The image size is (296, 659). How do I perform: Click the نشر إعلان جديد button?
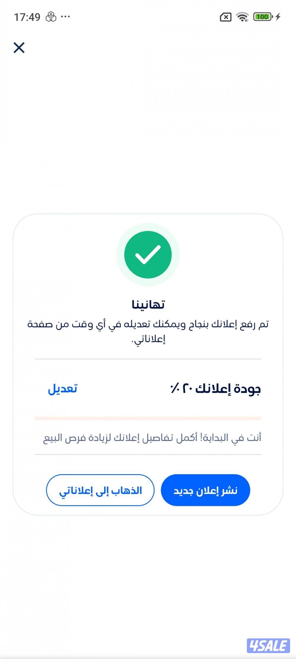point(205,490)
